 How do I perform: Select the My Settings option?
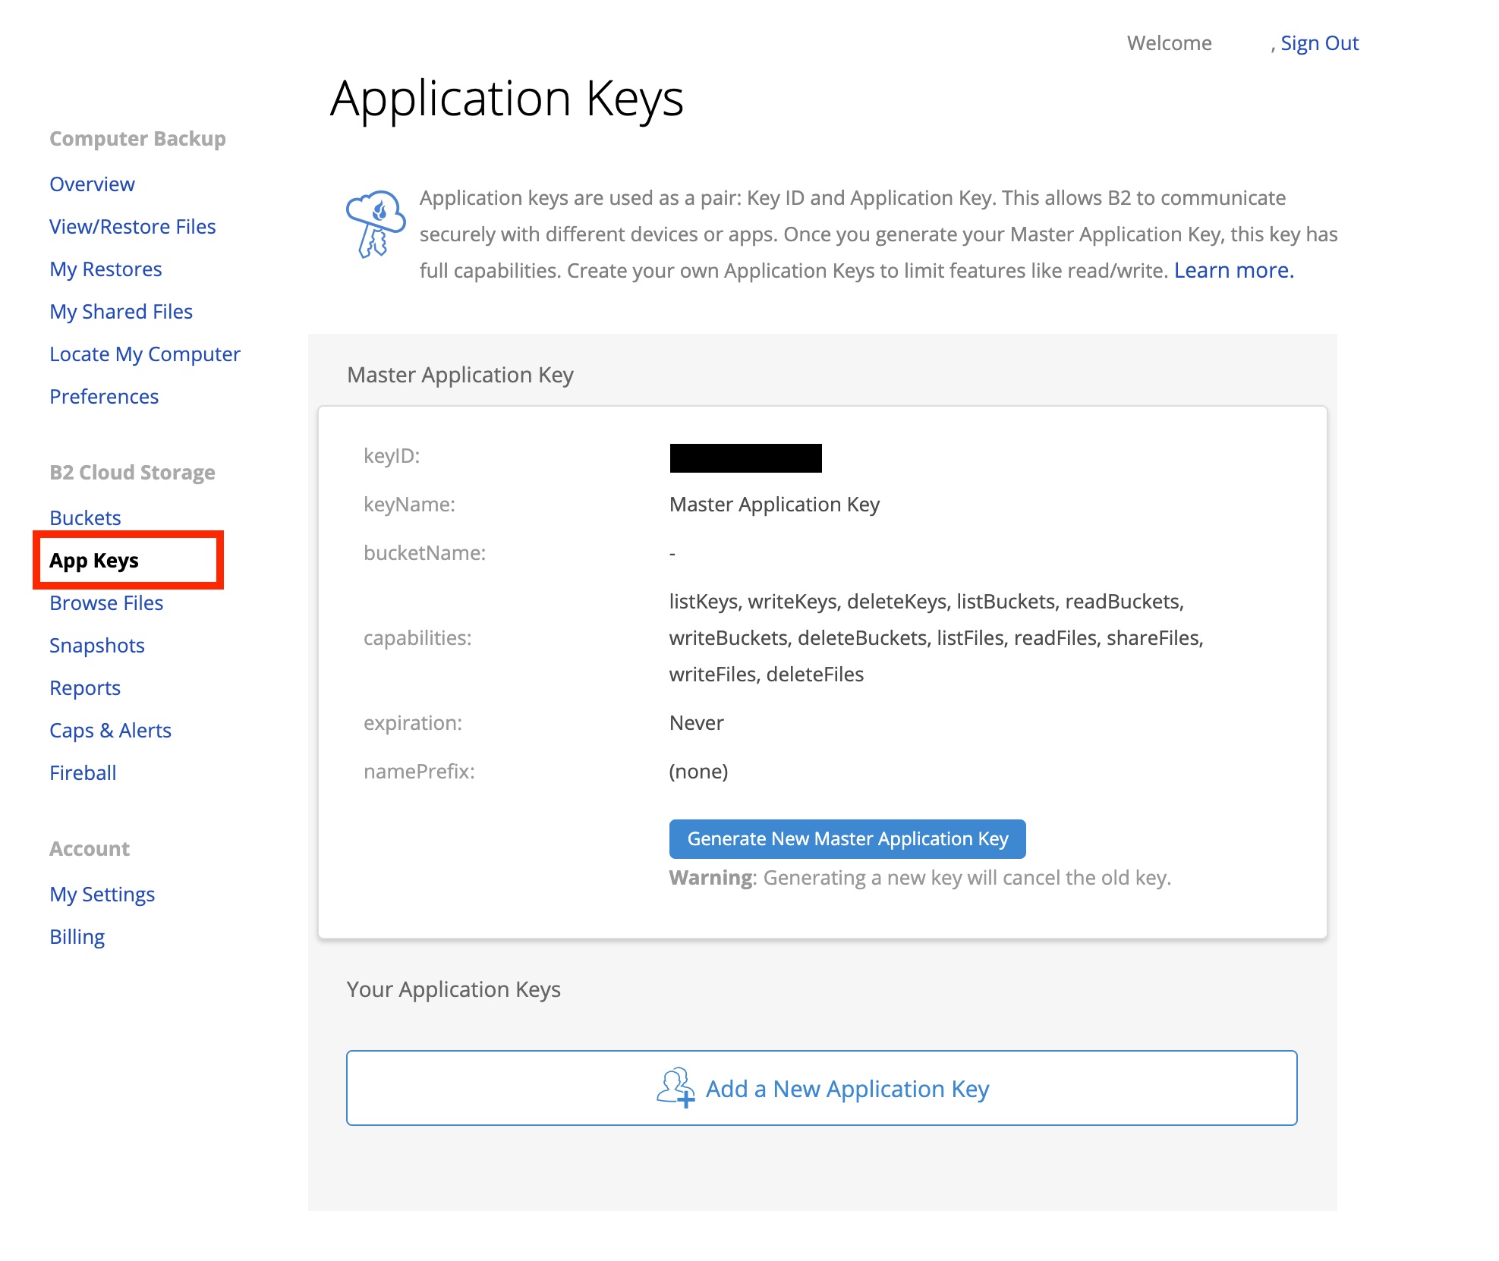[102, 893]
